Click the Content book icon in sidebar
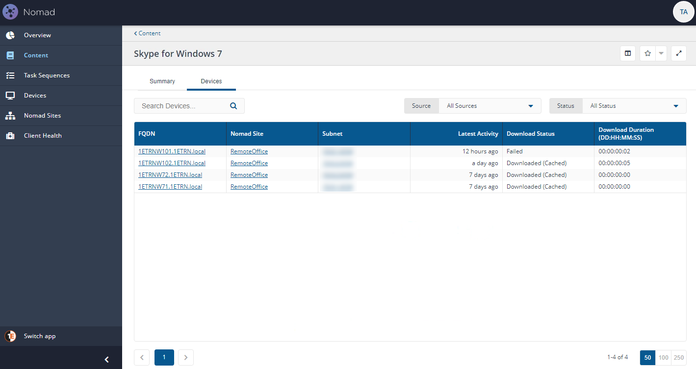696x369 pixels. pos(10,55)
